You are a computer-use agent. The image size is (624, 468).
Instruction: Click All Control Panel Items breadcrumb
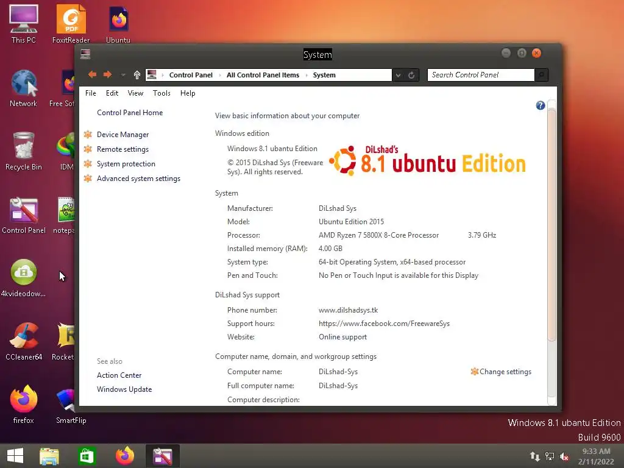click(263, 75)
